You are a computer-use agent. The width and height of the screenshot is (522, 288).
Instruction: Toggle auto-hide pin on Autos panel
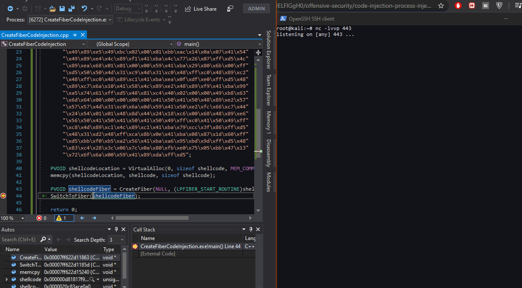click(x=117, y=230)
